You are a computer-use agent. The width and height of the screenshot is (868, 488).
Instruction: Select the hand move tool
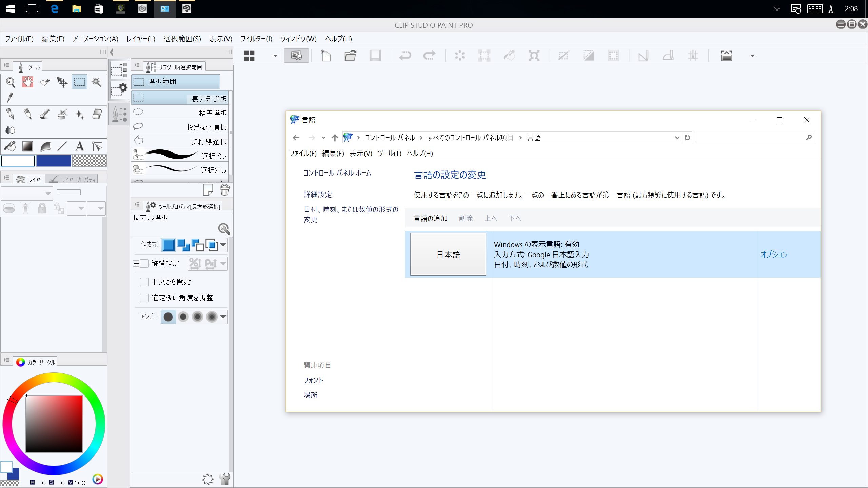[x=28, y=82]
